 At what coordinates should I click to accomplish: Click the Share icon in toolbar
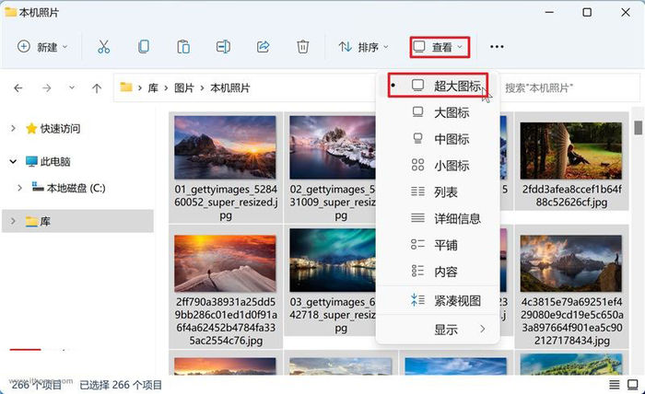(x=263, y=47)
